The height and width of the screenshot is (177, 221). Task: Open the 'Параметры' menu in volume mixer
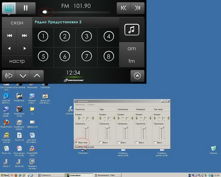pyautogui.click(x=80, y=105)
